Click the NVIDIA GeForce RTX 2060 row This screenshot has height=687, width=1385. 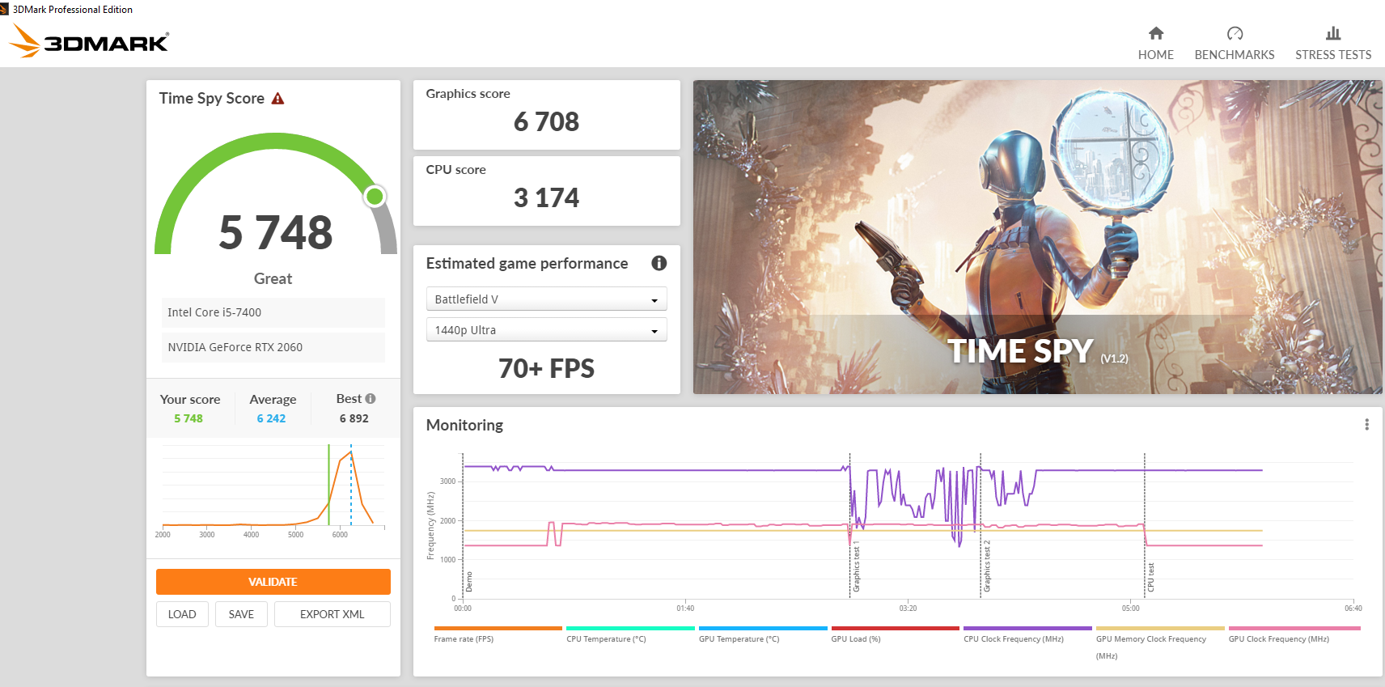pos(273,347)
